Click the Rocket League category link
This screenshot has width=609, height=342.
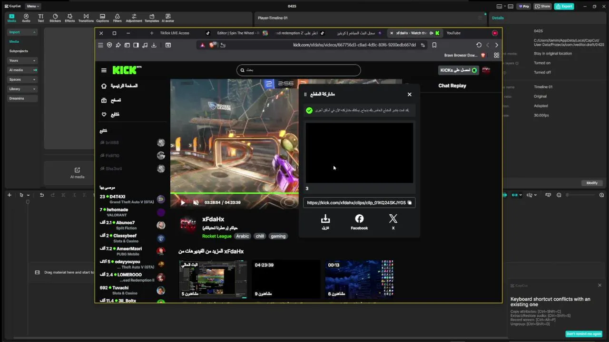coord(216,236)
